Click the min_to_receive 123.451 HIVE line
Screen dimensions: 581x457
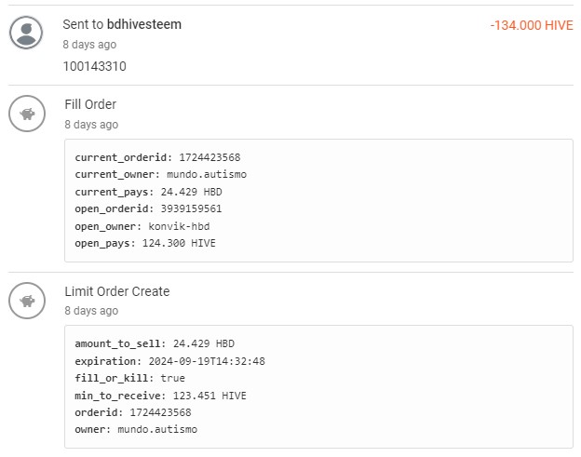tap(160, 396)
